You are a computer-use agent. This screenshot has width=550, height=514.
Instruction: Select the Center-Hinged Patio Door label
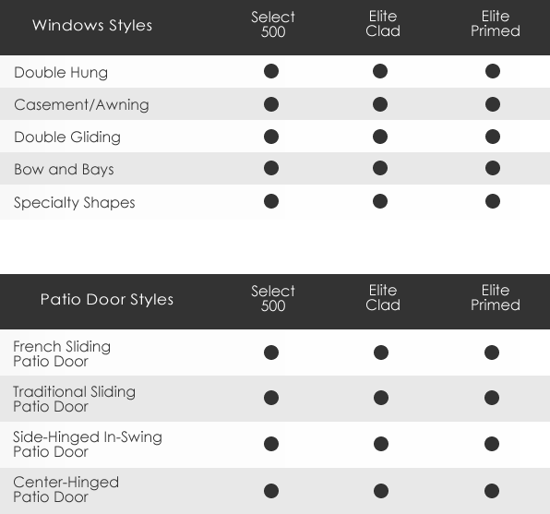66,489
